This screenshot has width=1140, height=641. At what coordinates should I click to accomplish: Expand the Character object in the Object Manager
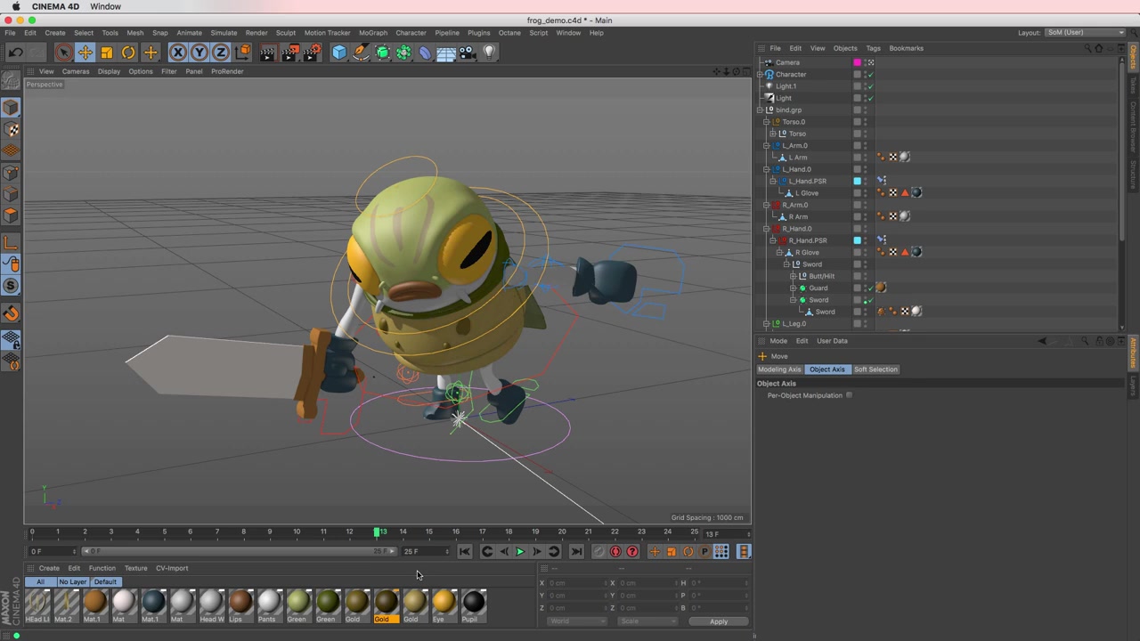[x=761, y=74]
